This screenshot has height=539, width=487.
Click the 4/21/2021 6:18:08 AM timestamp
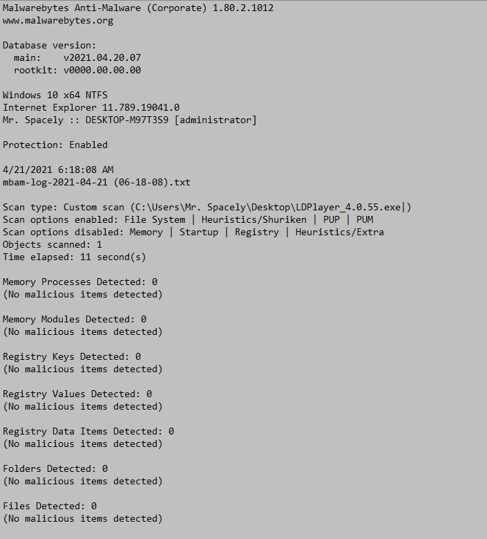click(x=58, y=170)
